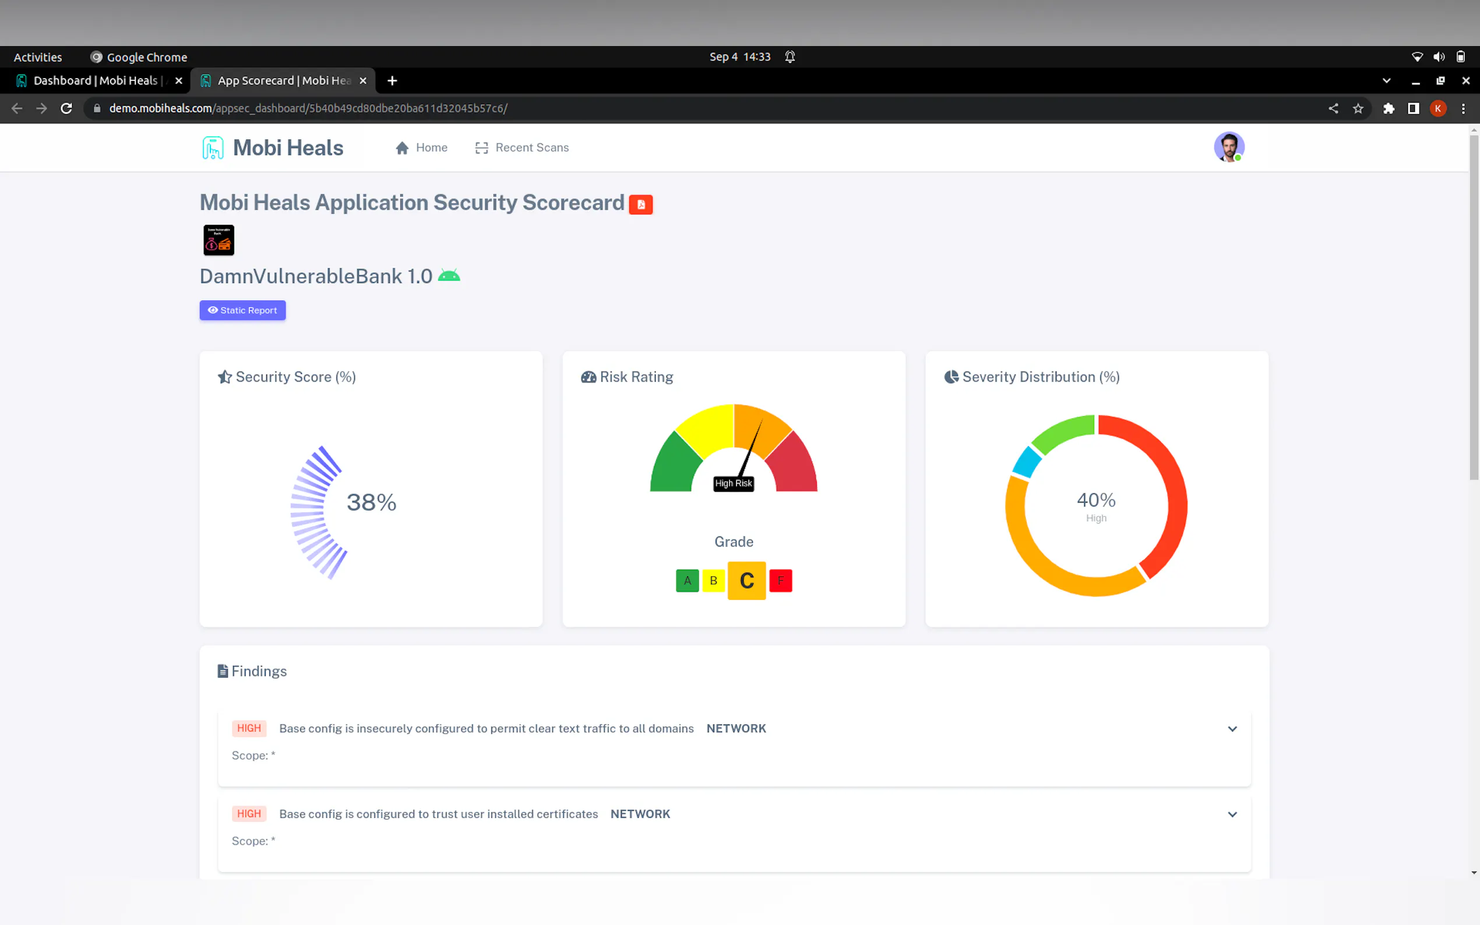
Task: Click the battery status indicator
Action: point(1460,57)
